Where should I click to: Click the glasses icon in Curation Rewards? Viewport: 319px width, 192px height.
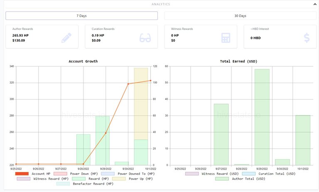pos(145,38)
